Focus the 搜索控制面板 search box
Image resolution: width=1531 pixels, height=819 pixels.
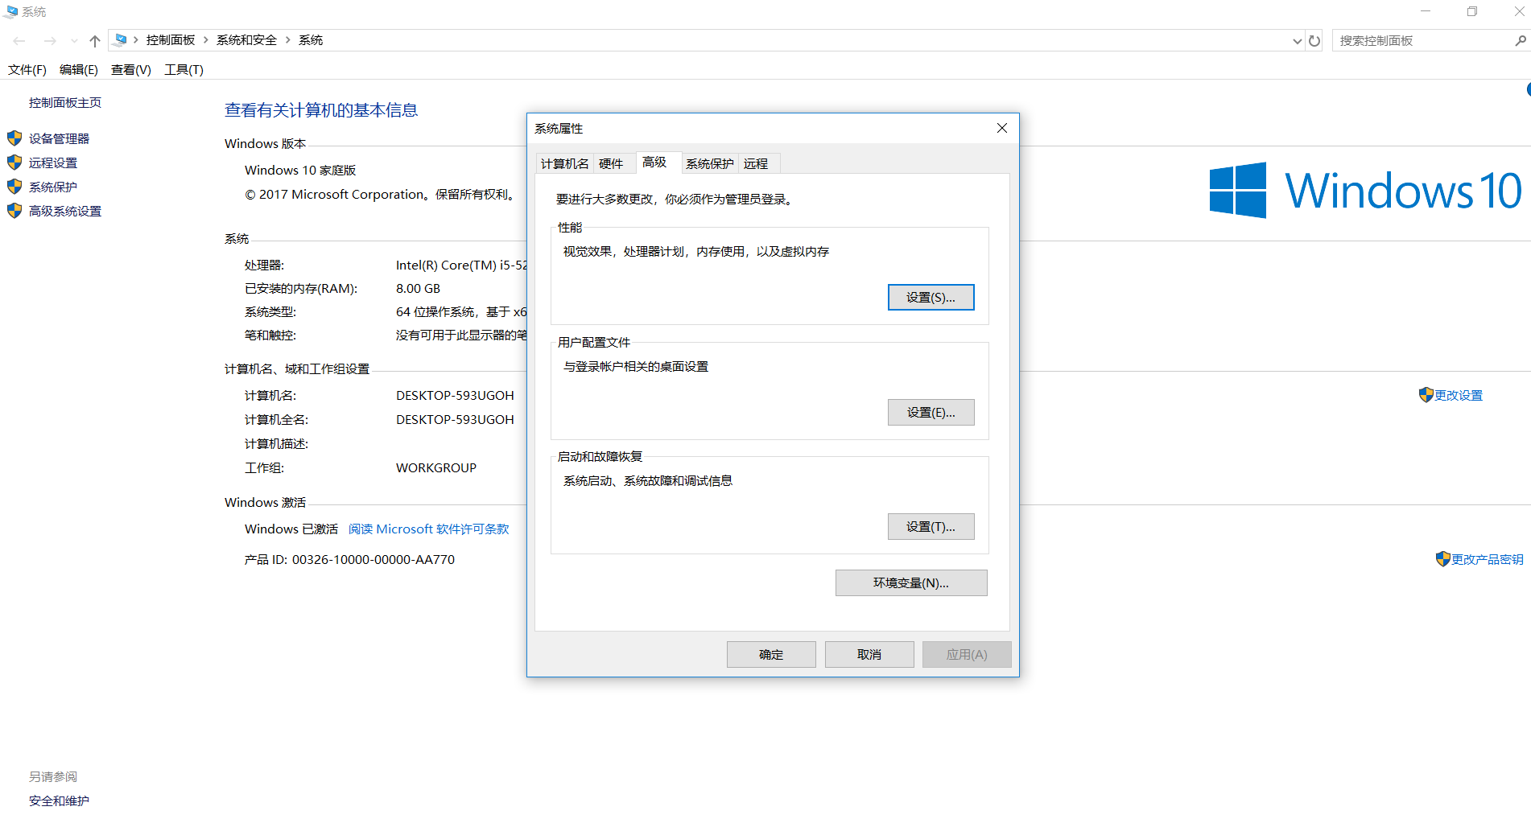[1423, 40]
